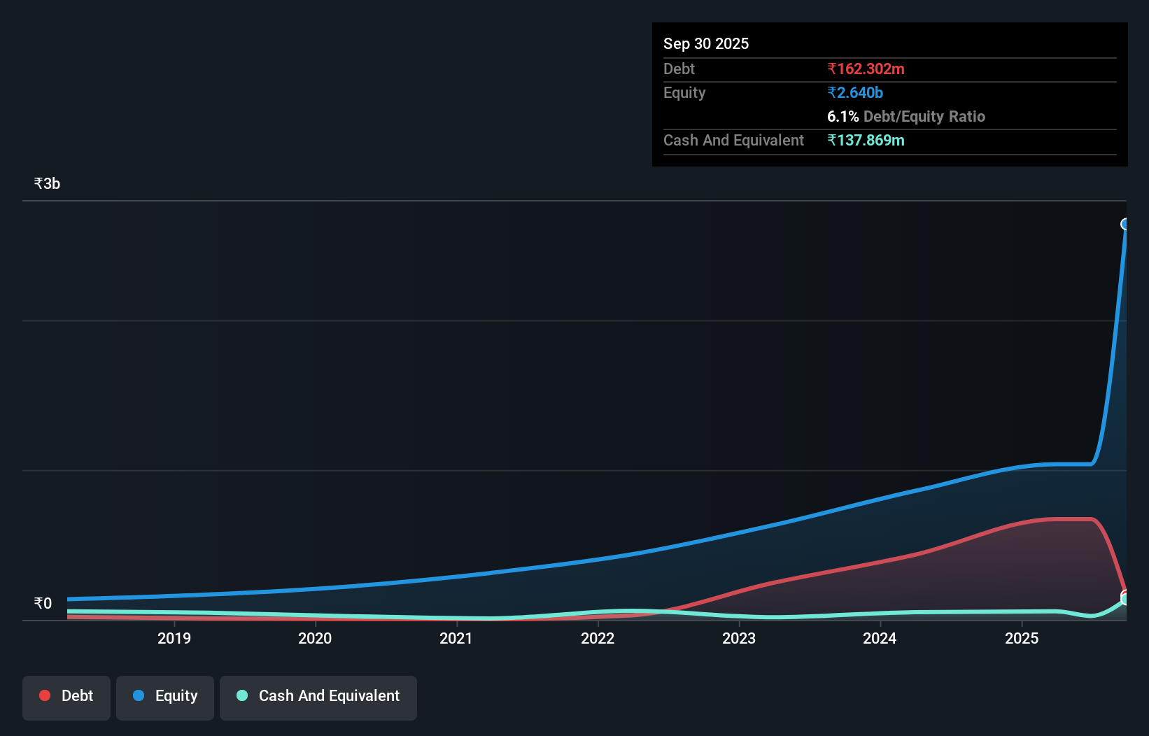Viewport: 1149px width, 736px height.
Task: Click the Cash And Equivalent legend button
Action: click(318, 697)
